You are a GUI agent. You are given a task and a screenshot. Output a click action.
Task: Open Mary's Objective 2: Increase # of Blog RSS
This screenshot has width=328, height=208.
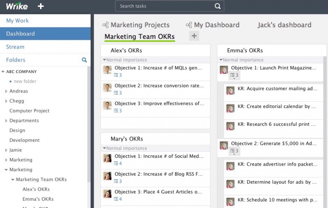(158, 174)
